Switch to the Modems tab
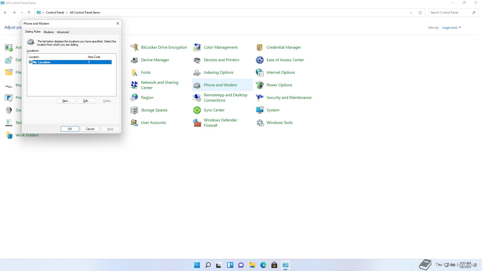Screen dimensions: 482x271 pos(48,32)
